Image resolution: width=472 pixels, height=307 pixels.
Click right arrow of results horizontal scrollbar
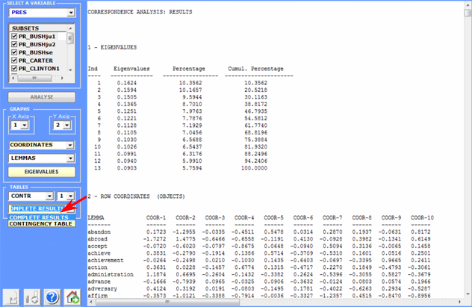click(459, 302)
